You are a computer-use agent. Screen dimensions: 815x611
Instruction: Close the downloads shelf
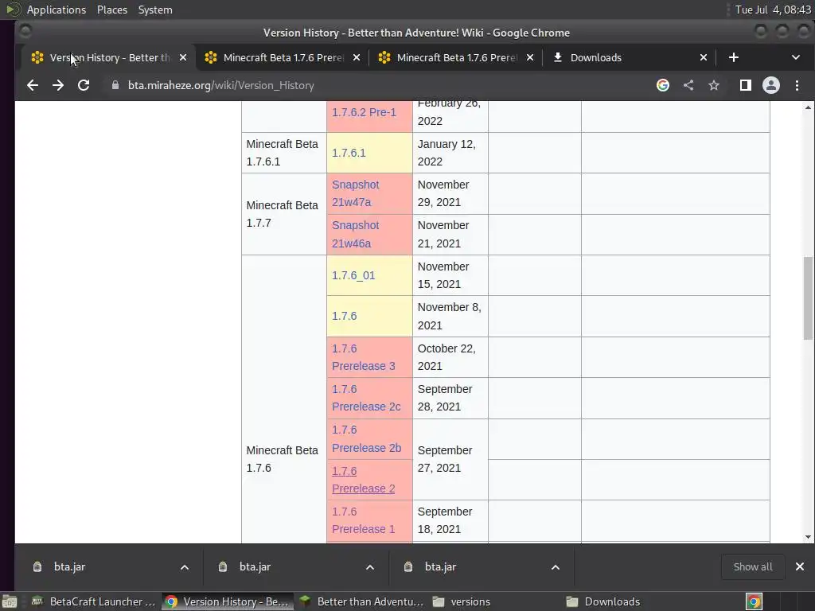coord(799,566)
